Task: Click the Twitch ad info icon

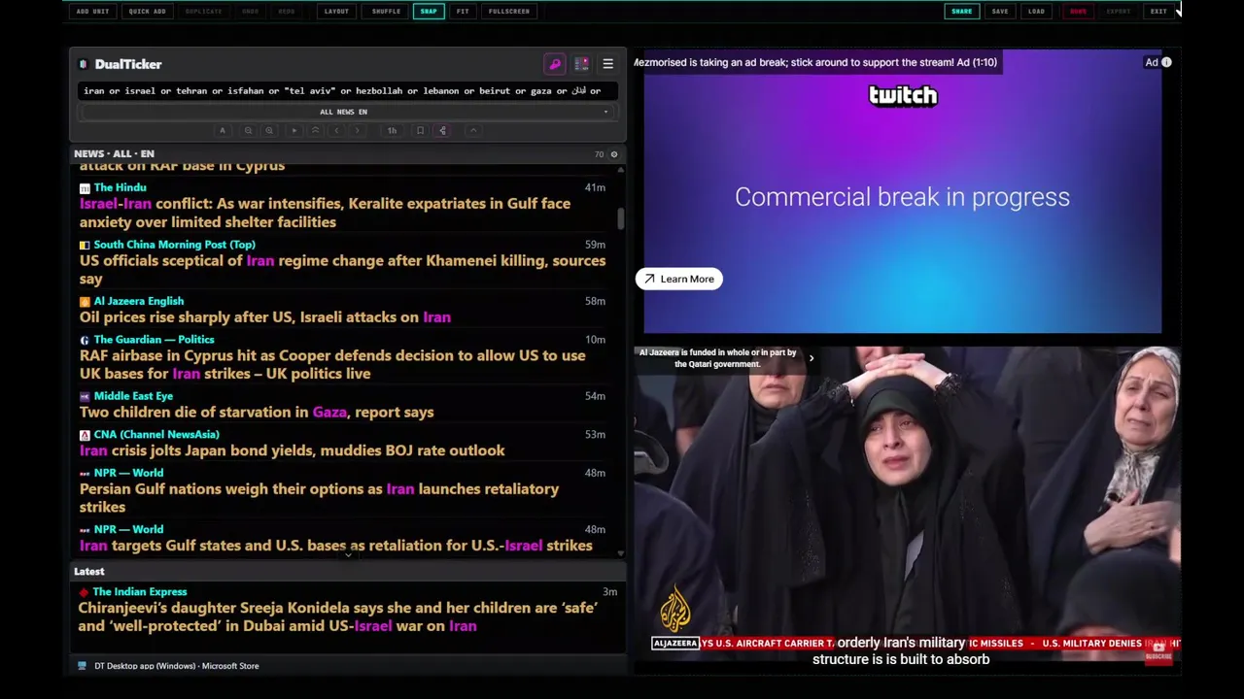Action: pos(1166,62)
